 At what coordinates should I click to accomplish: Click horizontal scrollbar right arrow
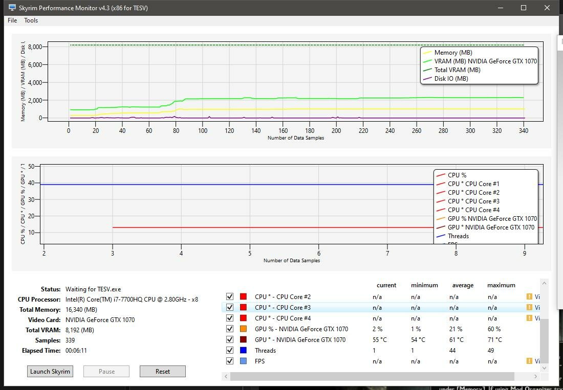point(535,376)
